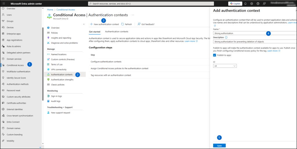Toggle the Publish to apps checkbox
This screenshot has height=149, width=297.
215,55
